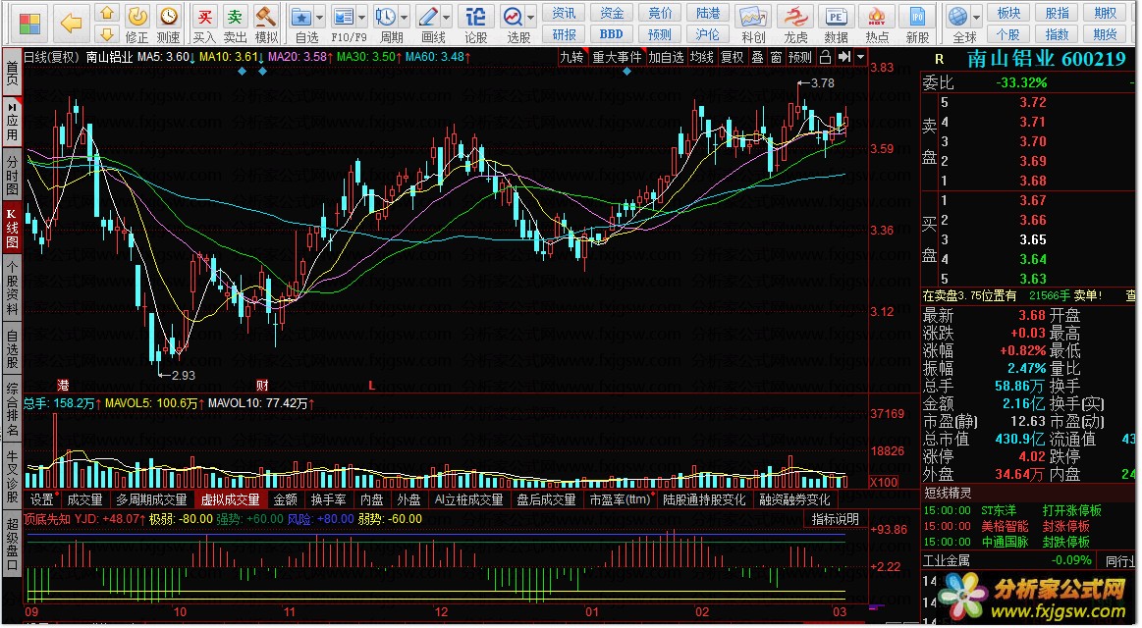Click the X100 volume scale label
The height and width of the screenshot is (628, 1142).
pyautogui.click(x=884, y=482)
